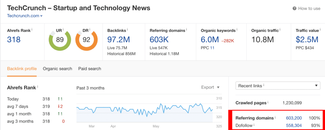Click the Historical 856M backlinks text
Image resolution: width=325 pixels, height=130 pixels.
coord(121,54)
